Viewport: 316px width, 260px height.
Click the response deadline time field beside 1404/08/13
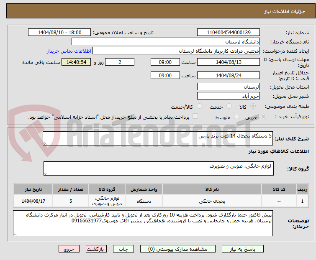click(x=165, y=62)
